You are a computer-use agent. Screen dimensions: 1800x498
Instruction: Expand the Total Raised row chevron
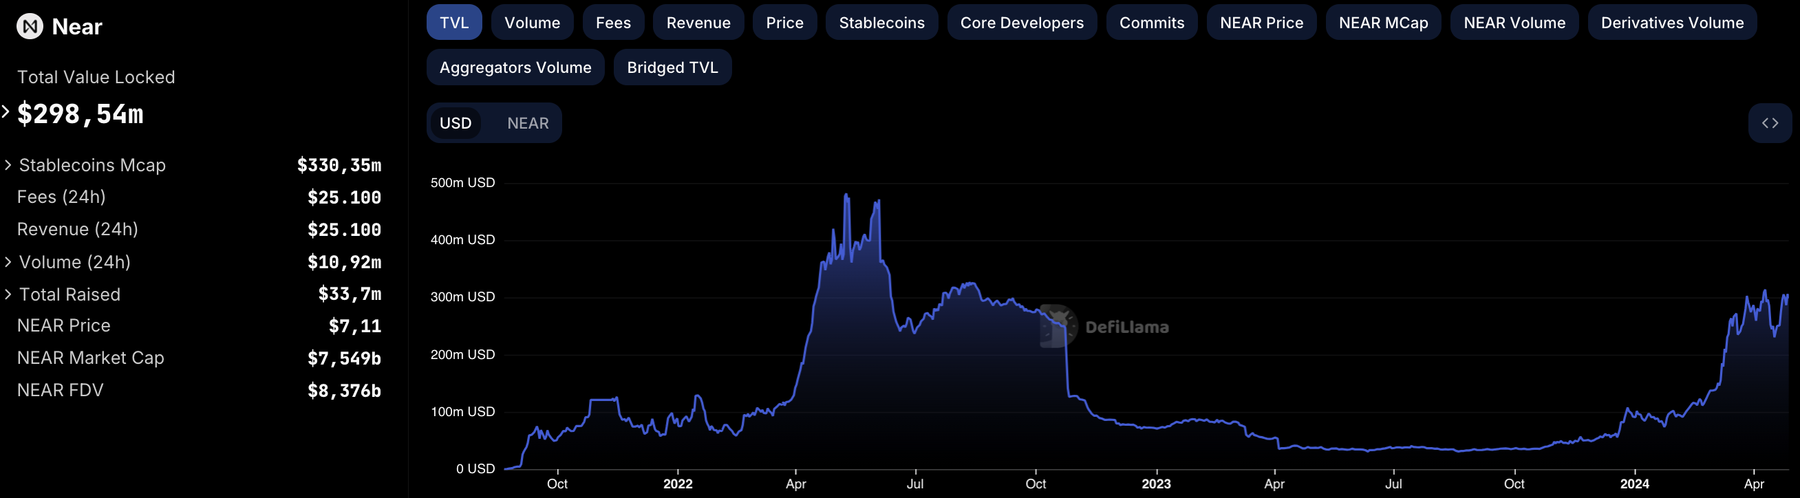[x=8, y=294]
